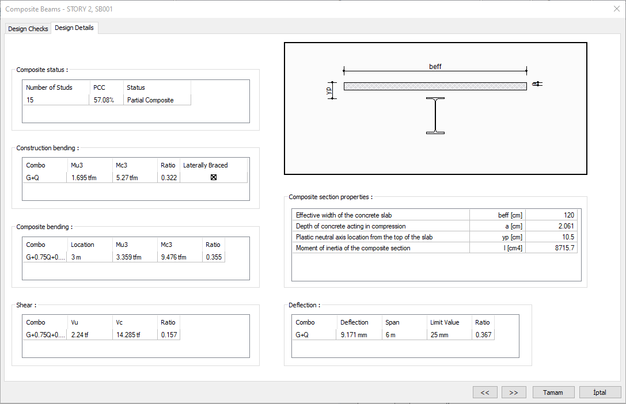The width and height of the screenshot is (626, 404).
Task: Click the I-beam section icon in diagram
Action: pyautogui.click(x=435, y=116)
